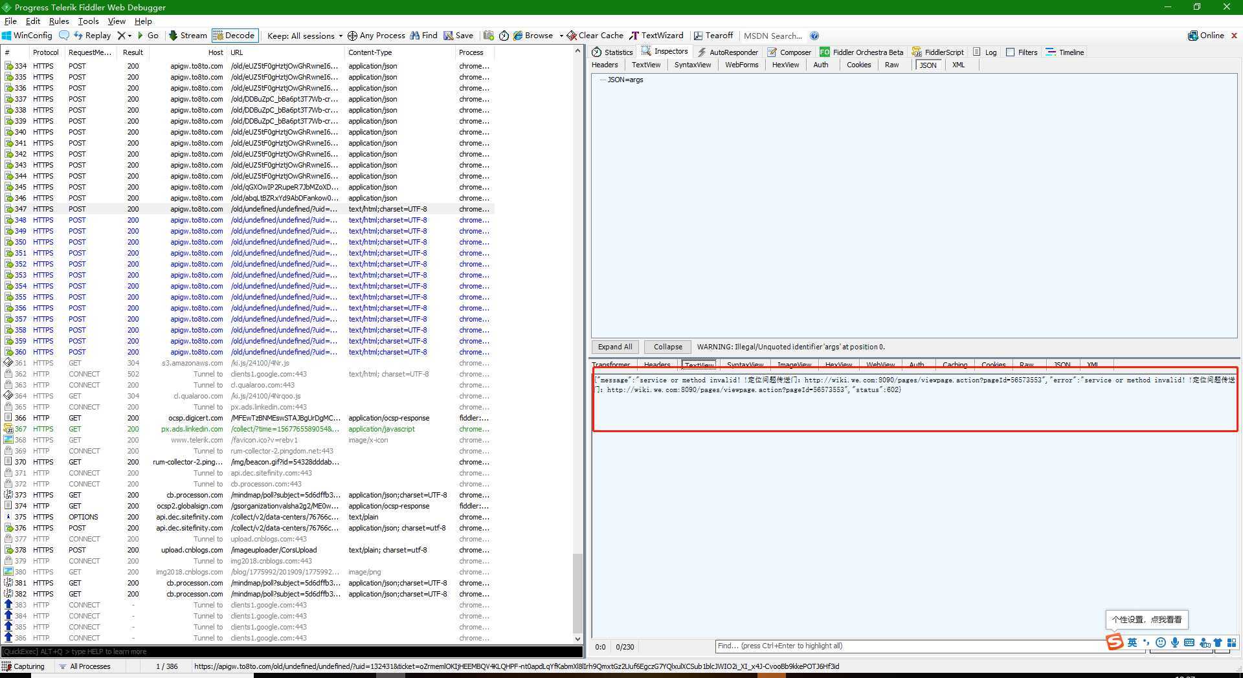Screen dimensions: 1243x678
Task: Click the Go button
Action: [x=148, y=36]
